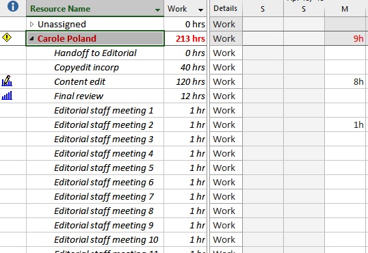Select Editorial staff meeting 3 row
368x253 pixels.
(x=104, y=139)
